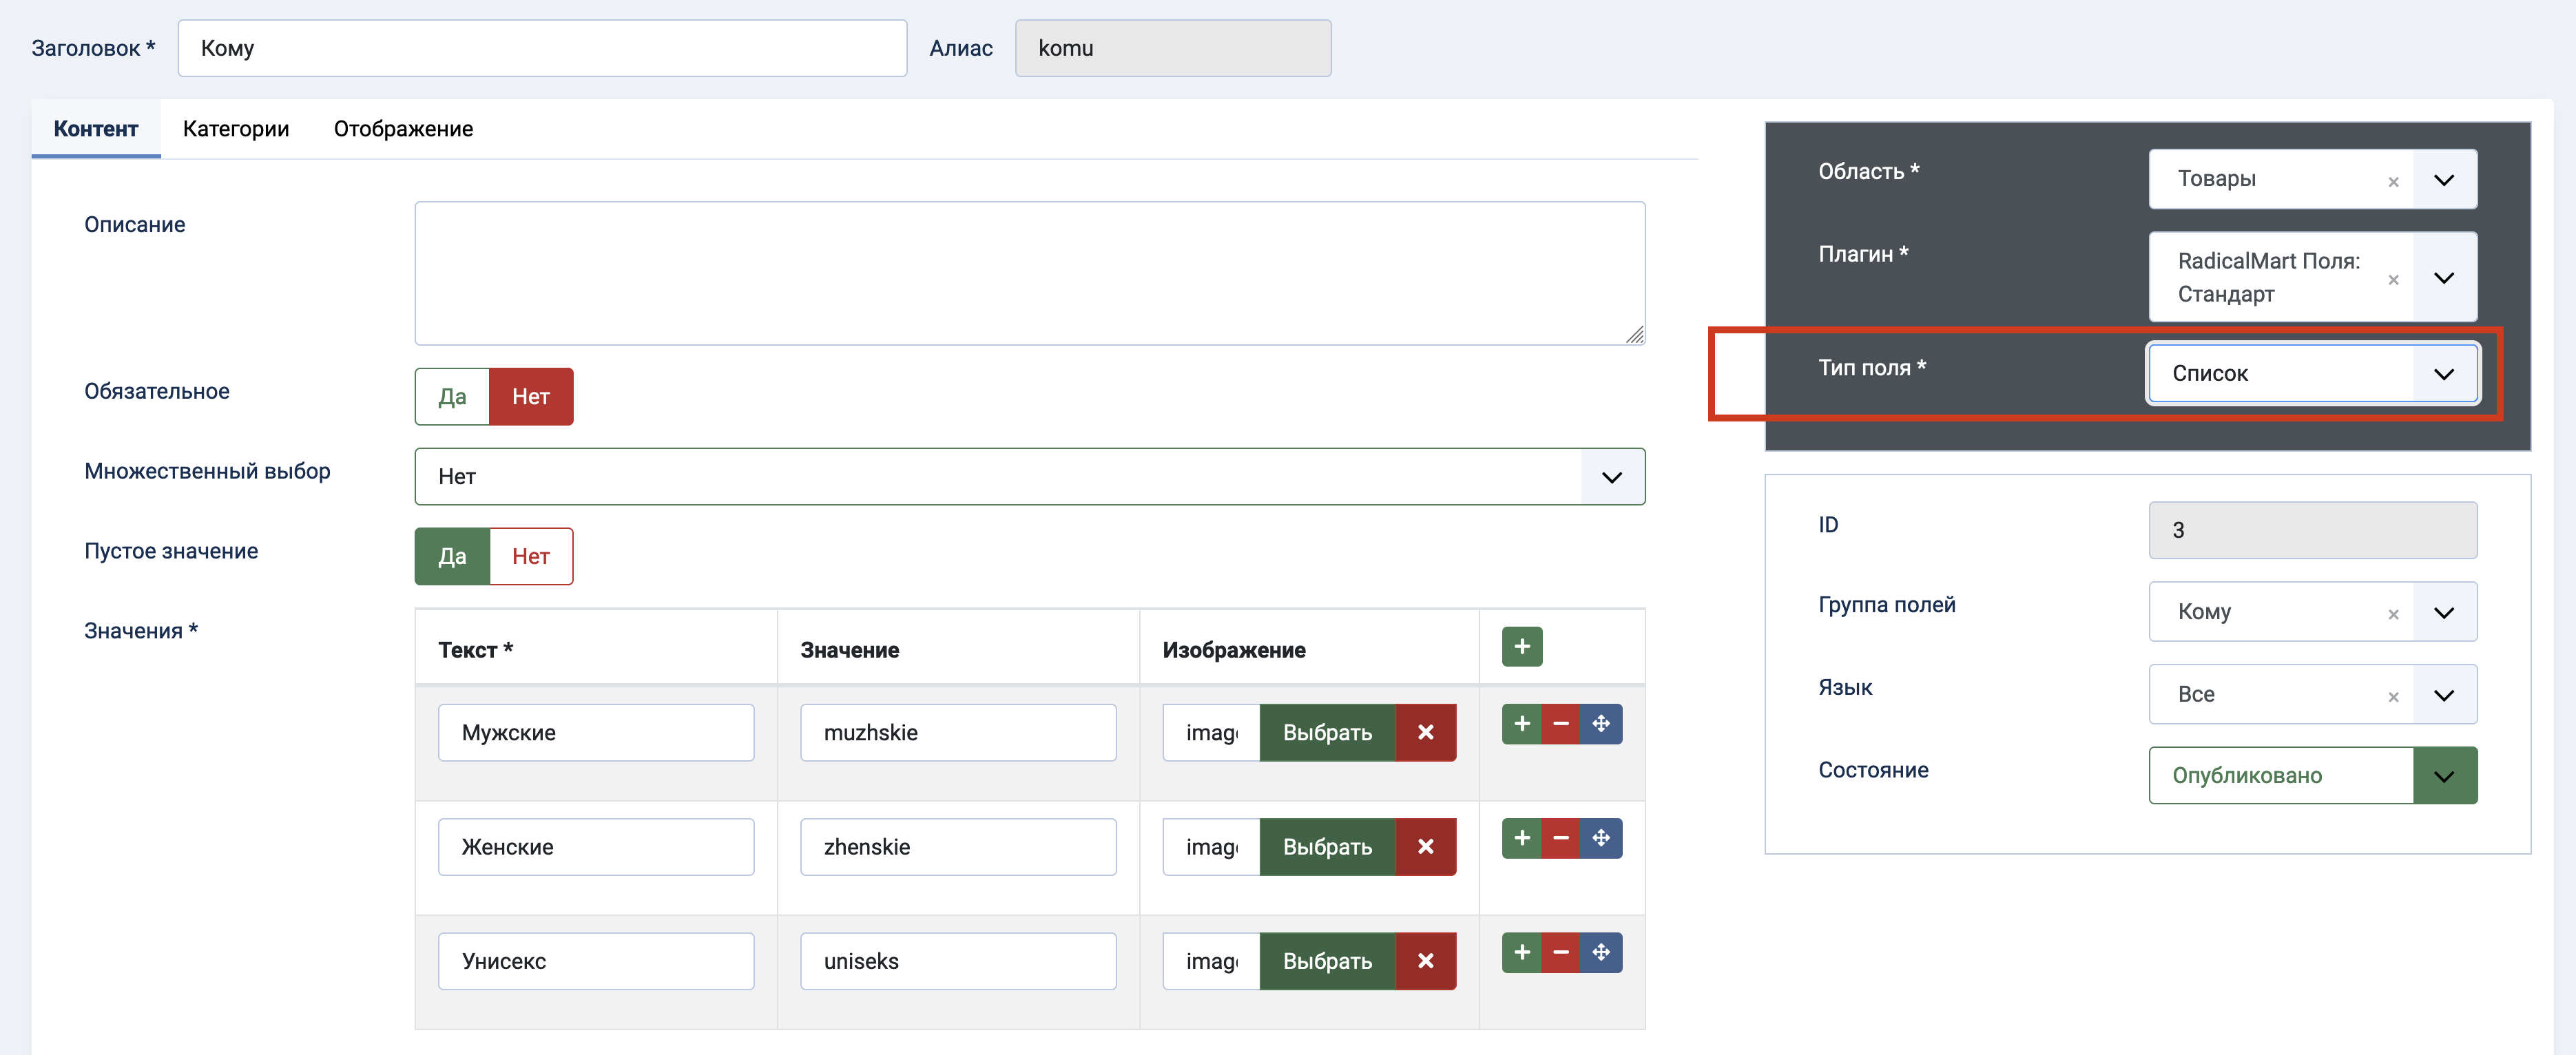This screenshot has width=2576, height=1055.
Task: Click into the Описание text area
Action: (x=1029, y=273)
